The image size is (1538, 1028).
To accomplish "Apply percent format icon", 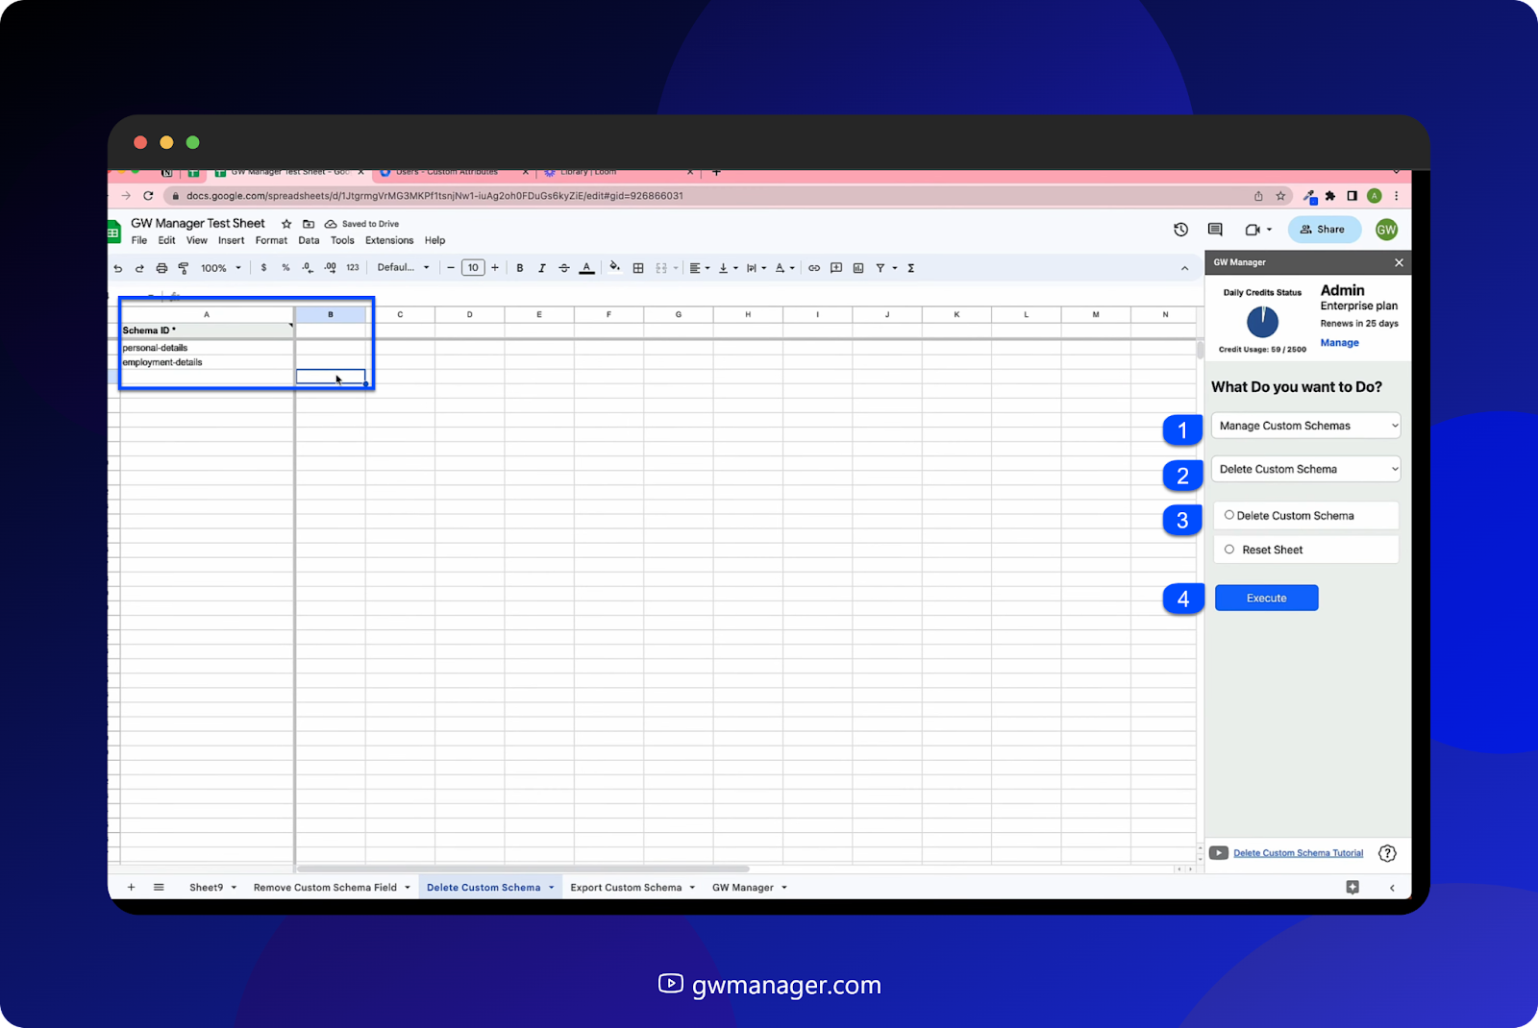I will (285, 268).
